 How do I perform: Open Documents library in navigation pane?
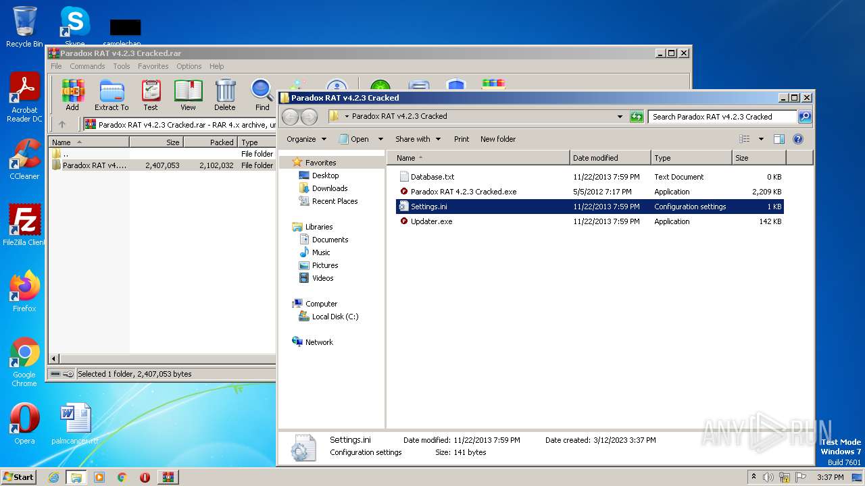330,240
